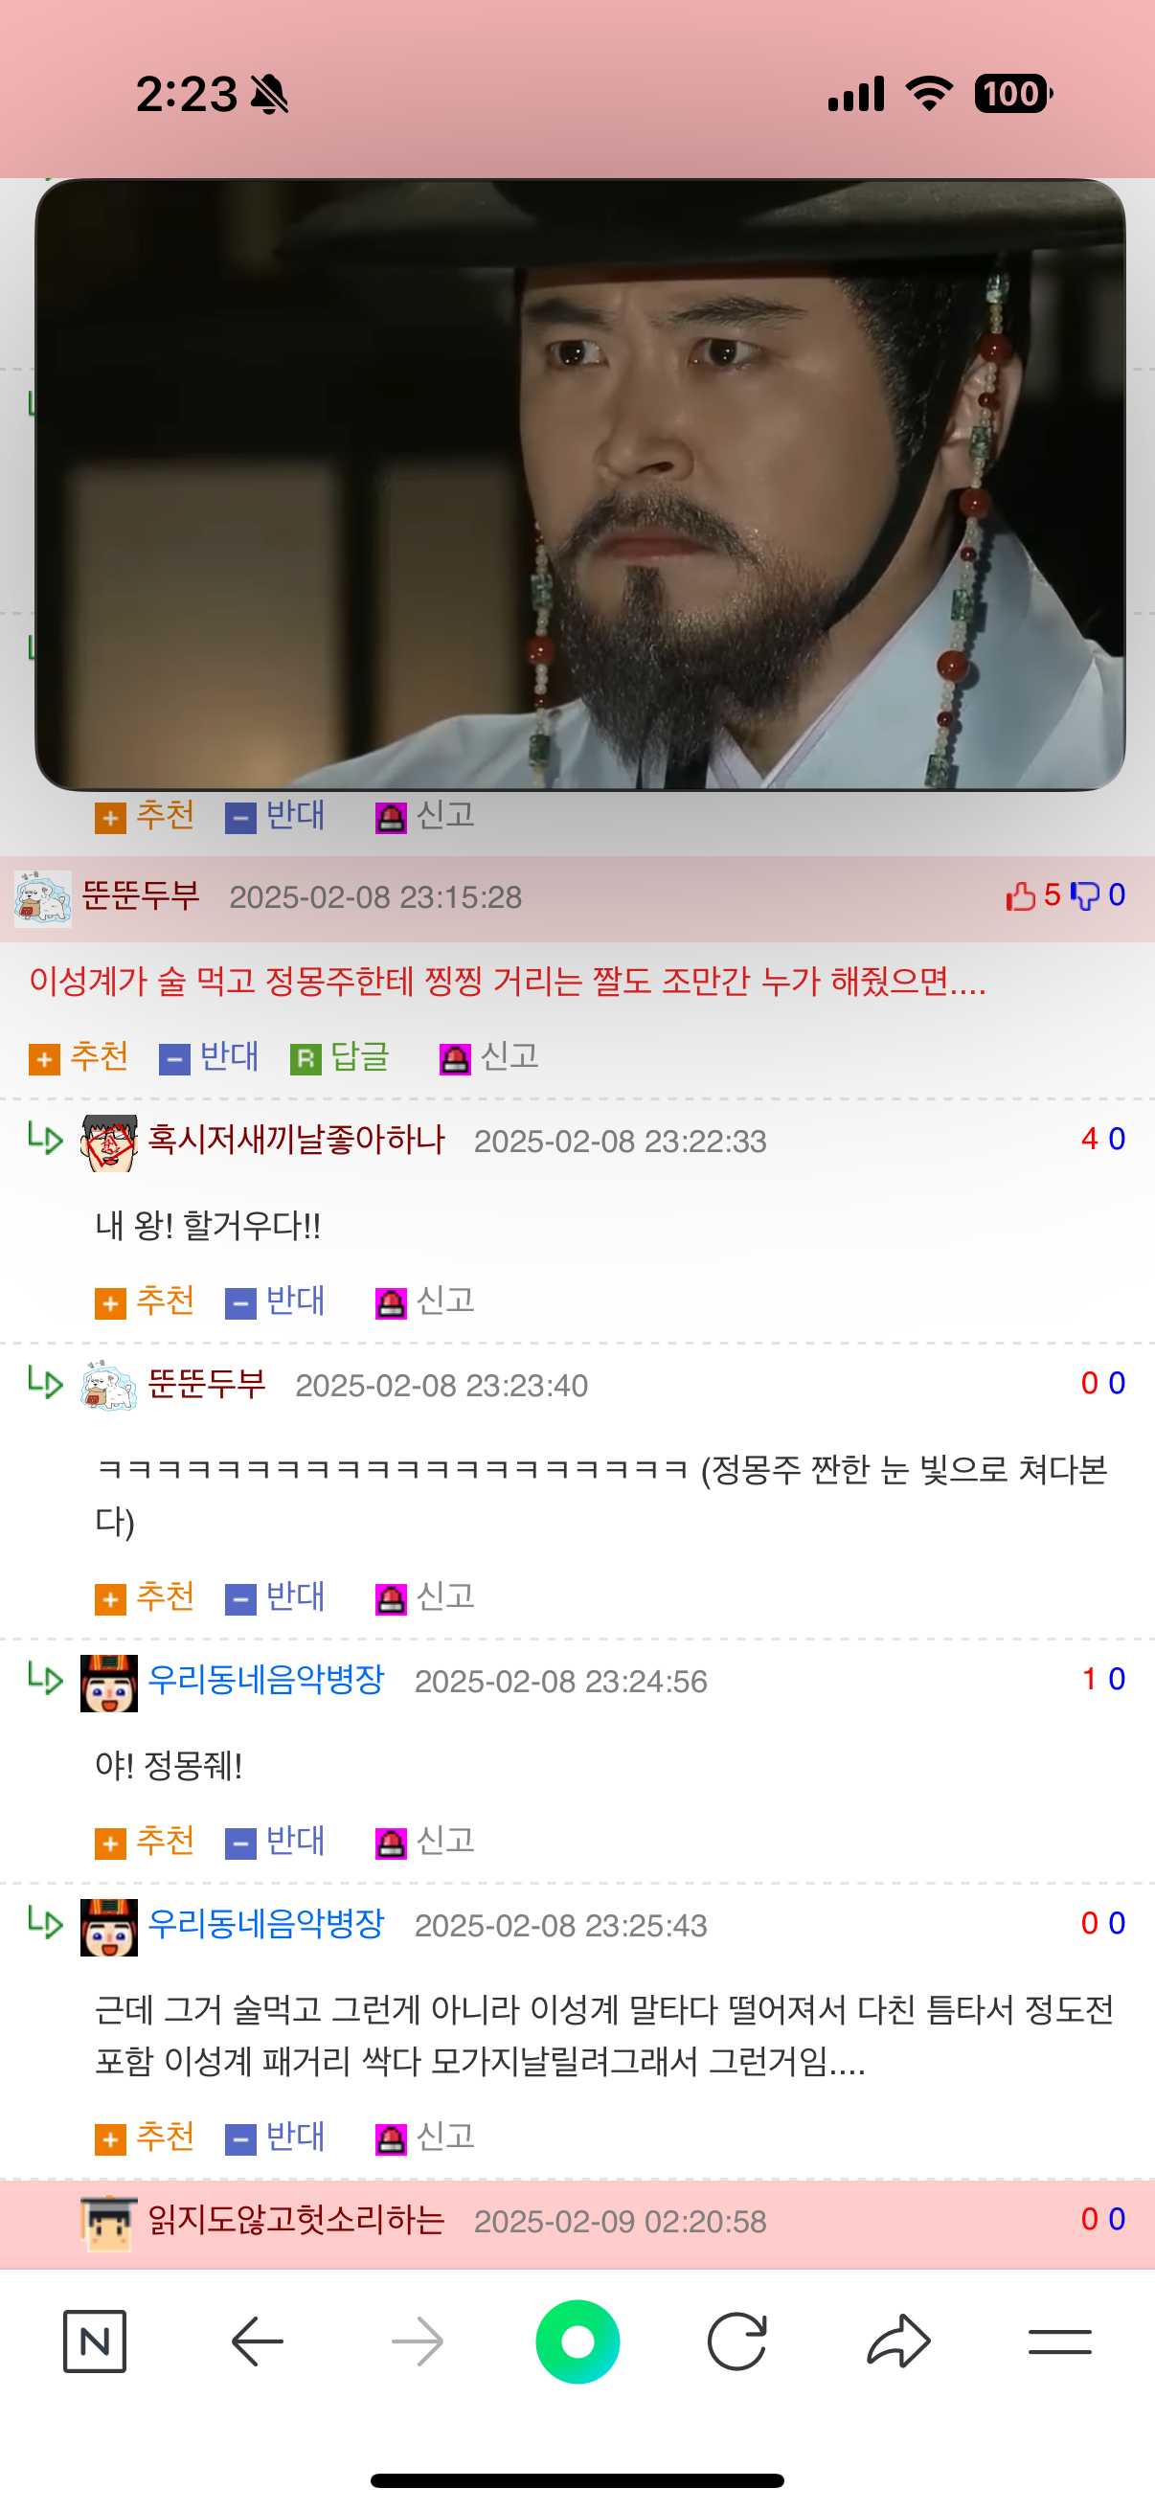Open 읽지도않고헛소리하는 user profile

(296, 2220)
